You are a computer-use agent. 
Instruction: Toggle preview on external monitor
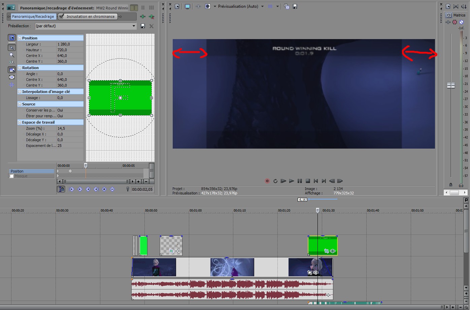click(x=188, y=6)
